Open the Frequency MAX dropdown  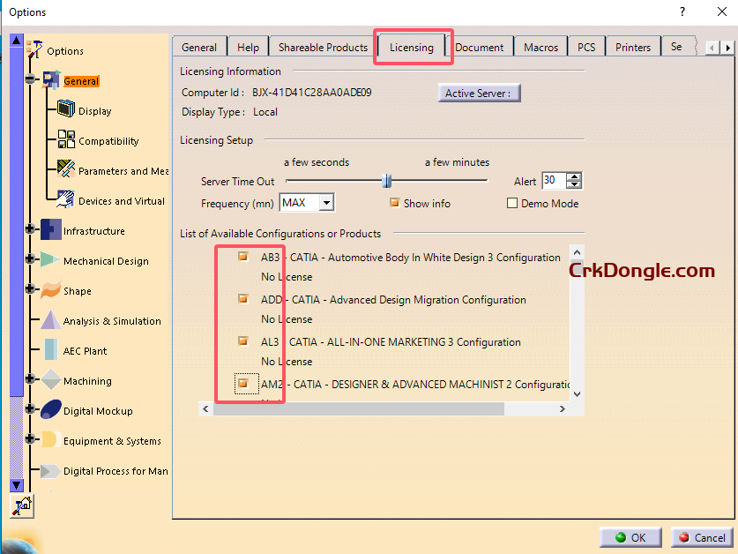pos(326,203)
